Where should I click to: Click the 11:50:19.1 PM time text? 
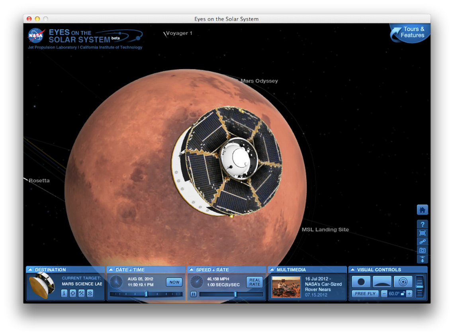141,285
